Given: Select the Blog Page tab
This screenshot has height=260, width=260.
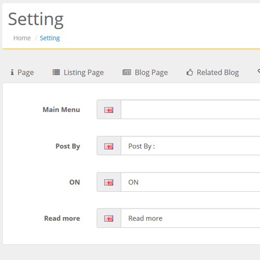Looking at the screenshot, I should coord(145,72).
